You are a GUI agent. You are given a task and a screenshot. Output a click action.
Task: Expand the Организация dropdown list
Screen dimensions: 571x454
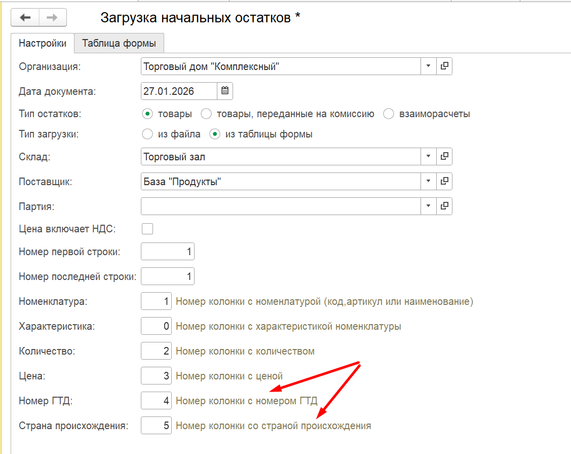tap(429, 66)
